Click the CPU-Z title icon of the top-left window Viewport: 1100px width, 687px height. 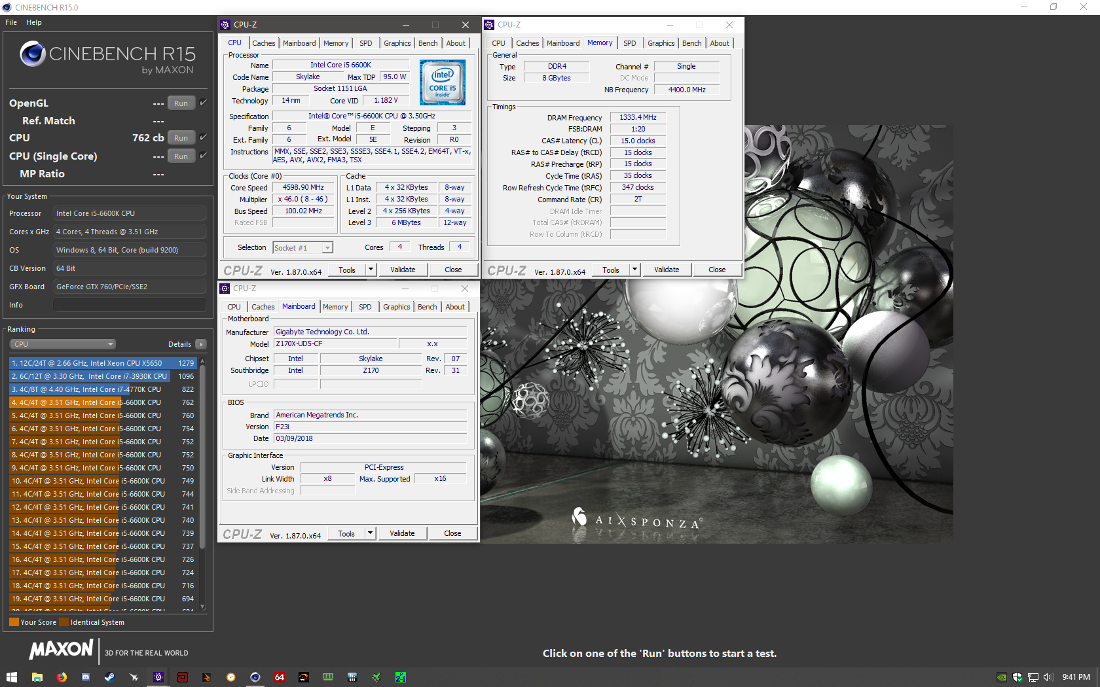(225, 25)
